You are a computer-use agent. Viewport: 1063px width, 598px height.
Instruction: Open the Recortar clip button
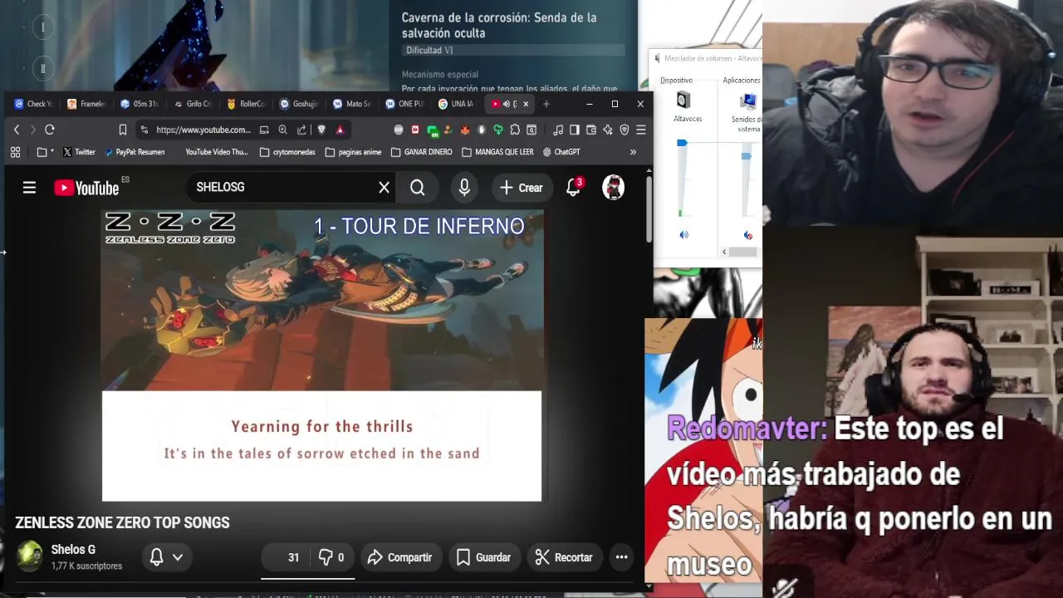coord(564,557)
